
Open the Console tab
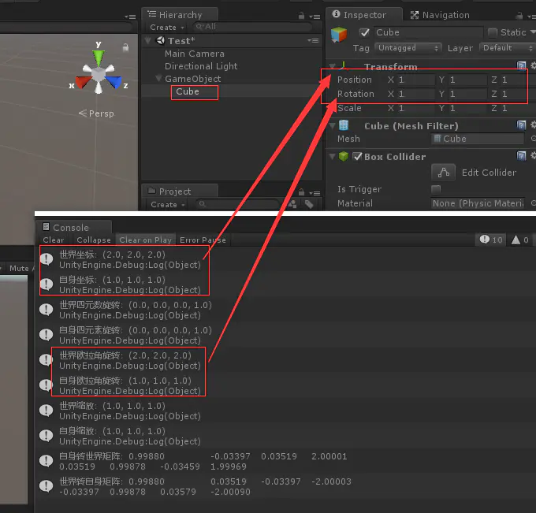click(x=73, y=227)
